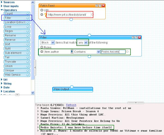Add the Rename operator via its plus icon
The image size is (164, 135).
(28, 36)
